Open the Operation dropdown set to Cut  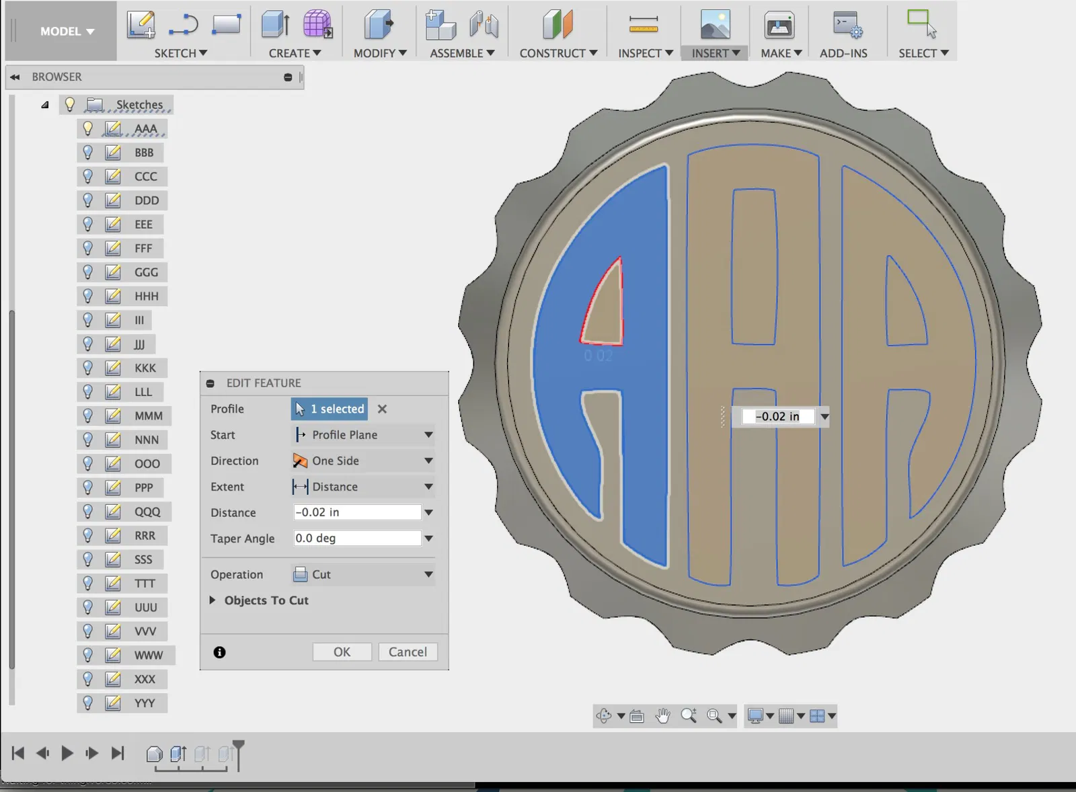(363, 575)
